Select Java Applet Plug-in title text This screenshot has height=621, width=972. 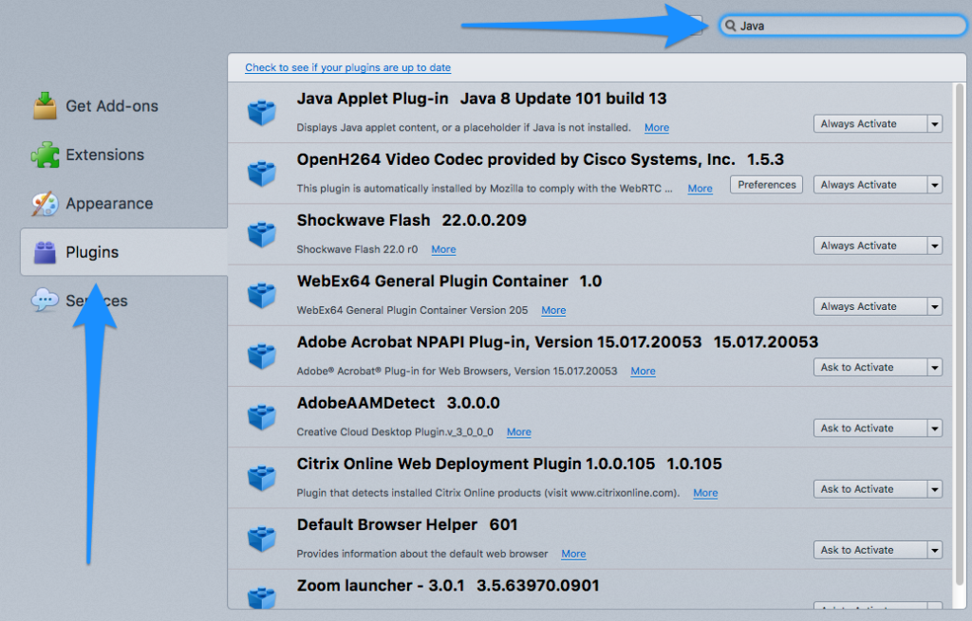481,99
